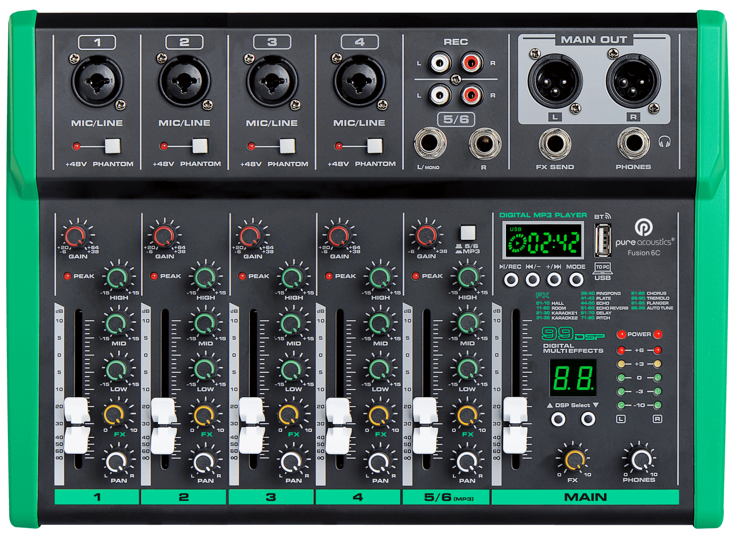Click the PHONES output jack
Screen dimensions: 736x539
tap(633, 144)
